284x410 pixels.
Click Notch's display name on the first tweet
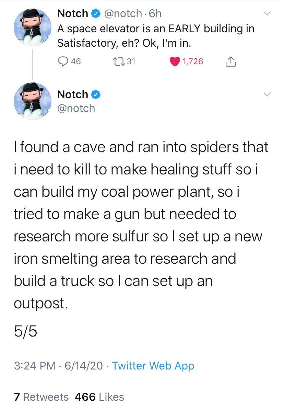(x=72, y=14)
